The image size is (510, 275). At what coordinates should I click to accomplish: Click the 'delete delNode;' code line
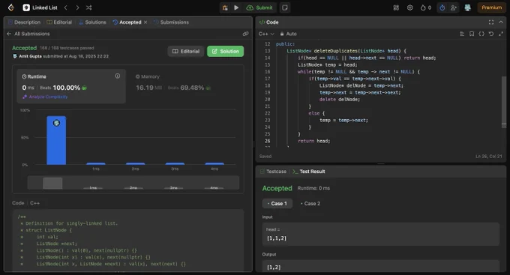(x=340, y=100)
